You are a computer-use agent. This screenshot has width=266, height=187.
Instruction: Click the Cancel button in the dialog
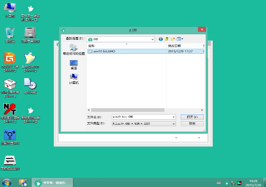[192, 123]
